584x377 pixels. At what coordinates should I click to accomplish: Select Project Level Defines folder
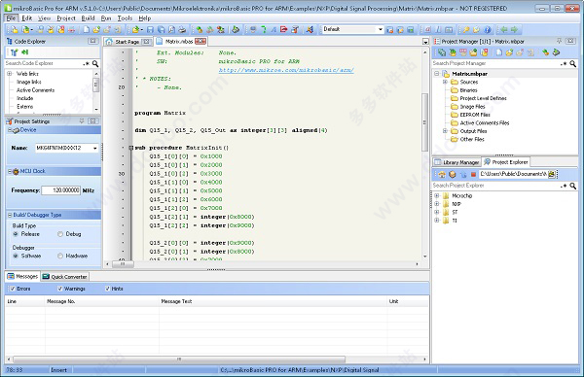483,98
